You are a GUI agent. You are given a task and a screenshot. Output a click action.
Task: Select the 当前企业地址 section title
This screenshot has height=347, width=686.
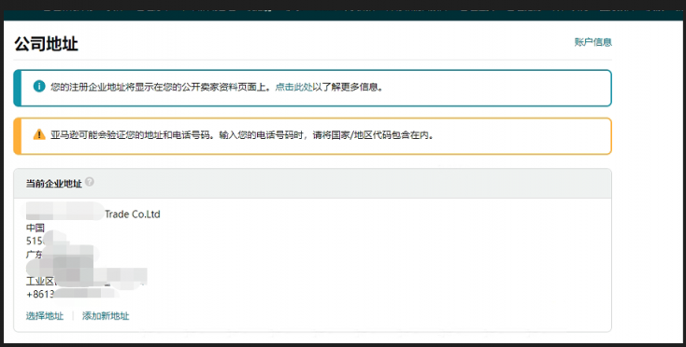(x=54, y=184)
